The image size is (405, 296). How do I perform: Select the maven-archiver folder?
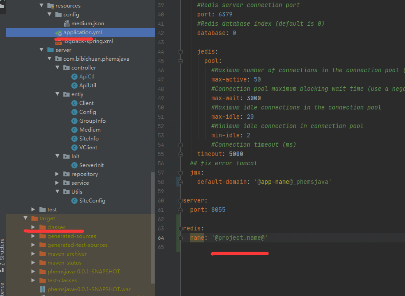[67, 254]
